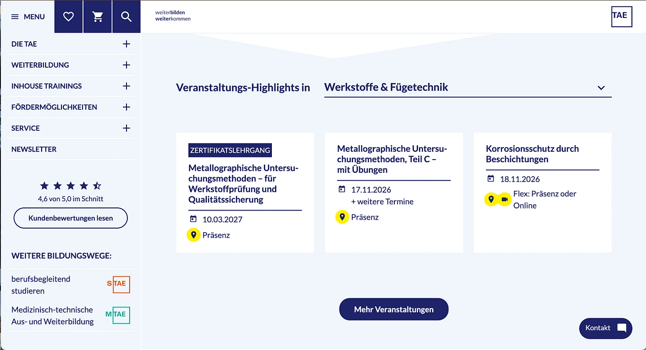Open the shopping cart

click(97, 17)
